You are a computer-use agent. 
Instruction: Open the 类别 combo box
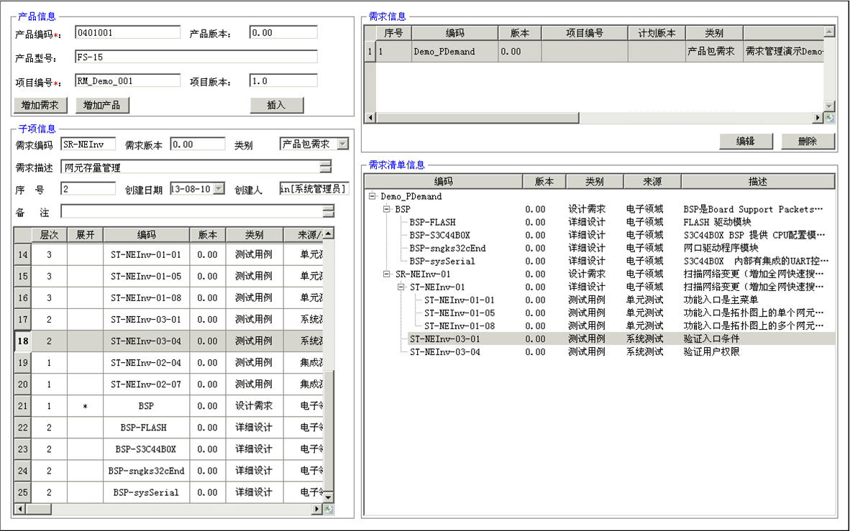click(342, 144)
